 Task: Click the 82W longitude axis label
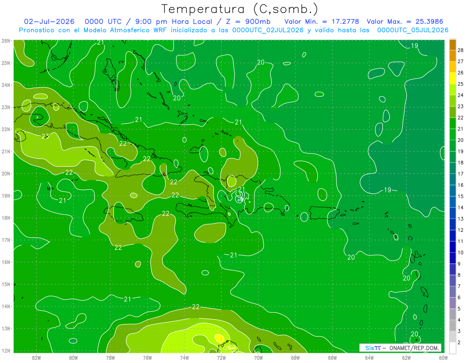[36, 358]
